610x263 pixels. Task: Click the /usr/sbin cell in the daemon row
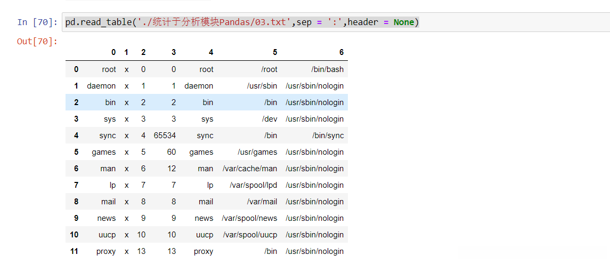[x=262, y=86]
